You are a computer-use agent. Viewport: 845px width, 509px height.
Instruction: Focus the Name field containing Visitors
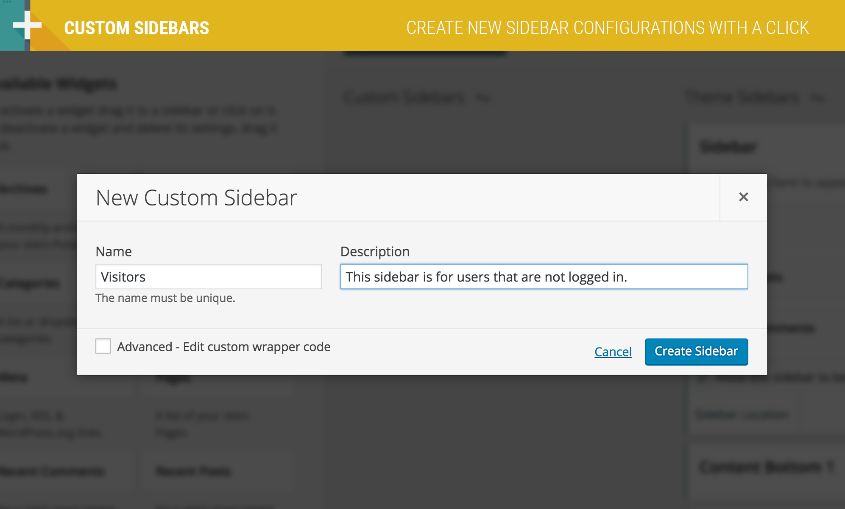208,277
